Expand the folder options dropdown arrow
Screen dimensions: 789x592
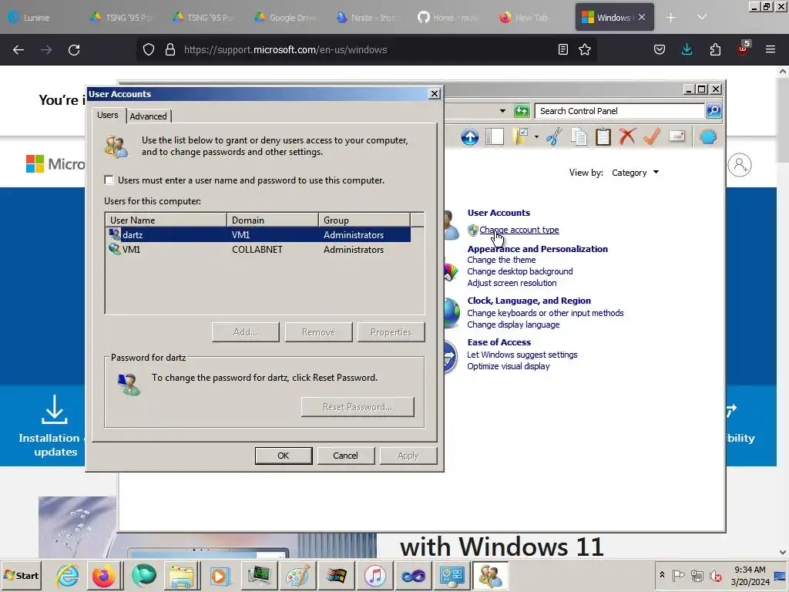pos(536,137)
